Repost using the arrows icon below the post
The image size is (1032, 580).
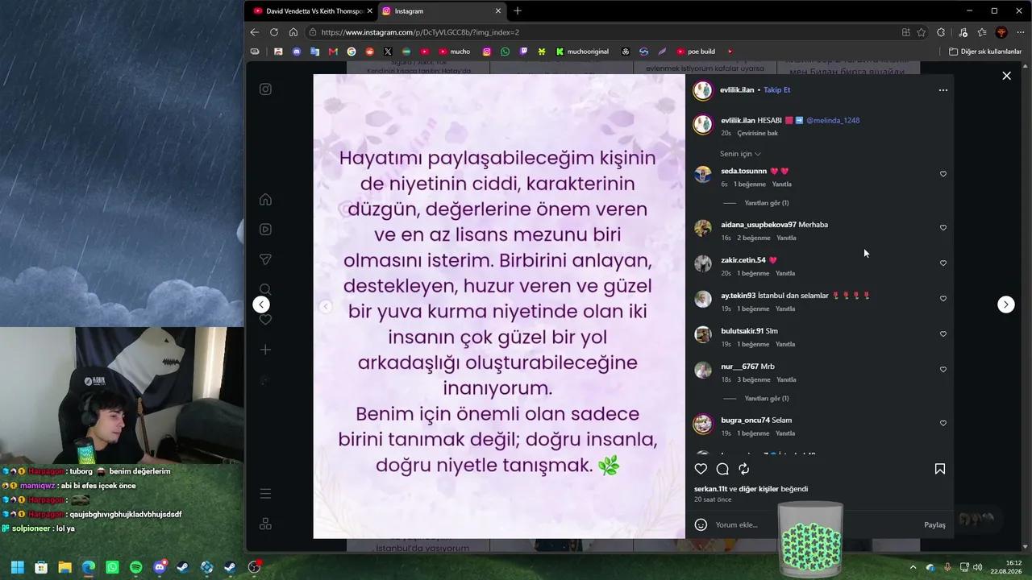(744, 469)
